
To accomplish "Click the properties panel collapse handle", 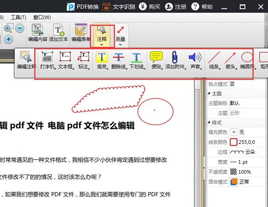I will [x=204, y=168].
